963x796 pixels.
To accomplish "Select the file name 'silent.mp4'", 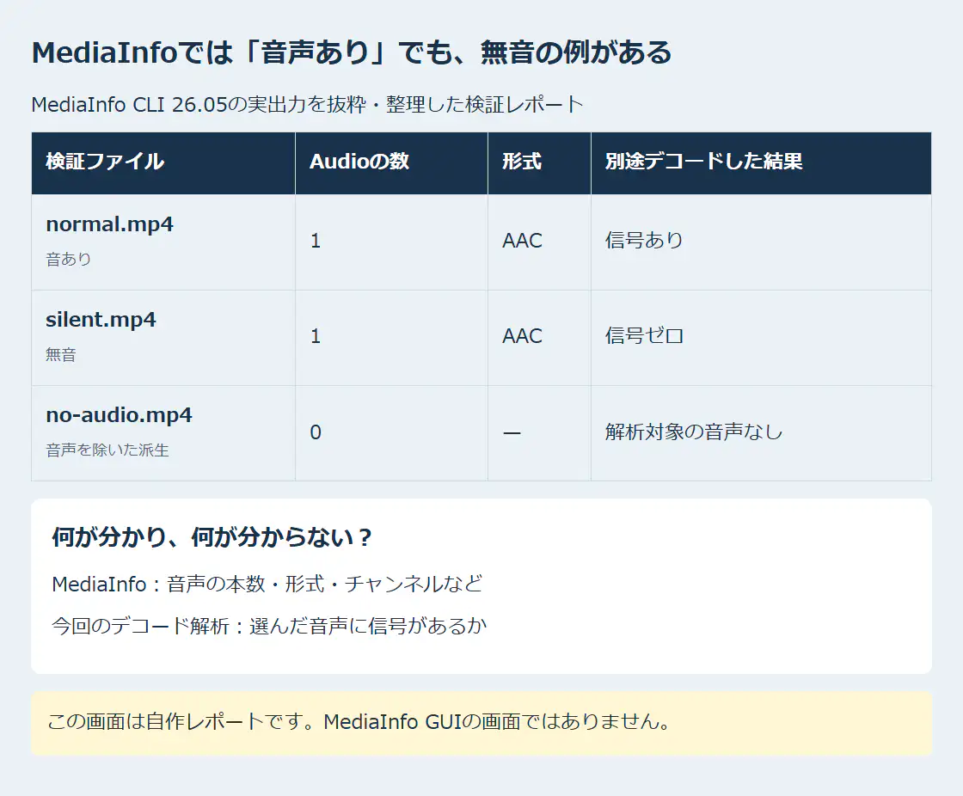I will pyautogui.click(x=101, y=320).
